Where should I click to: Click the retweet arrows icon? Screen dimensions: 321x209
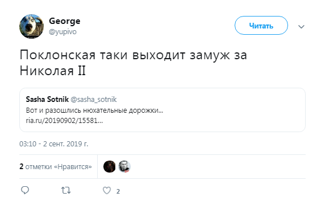[x=66, y=191]
